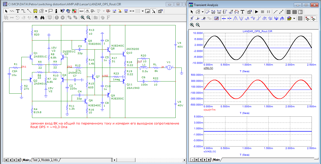This screenshot has width=321, height=164.
Task: Toggle grid text display button labeled TEXT
Action: (x=81, y=11)
